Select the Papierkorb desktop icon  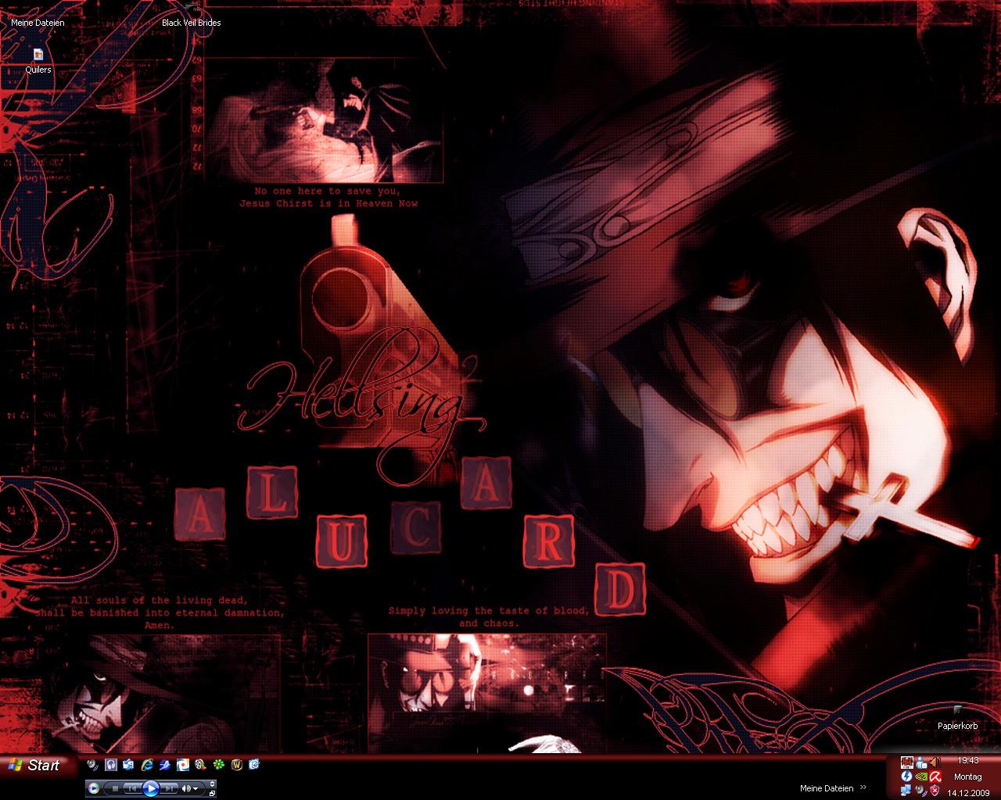[957, 714]
